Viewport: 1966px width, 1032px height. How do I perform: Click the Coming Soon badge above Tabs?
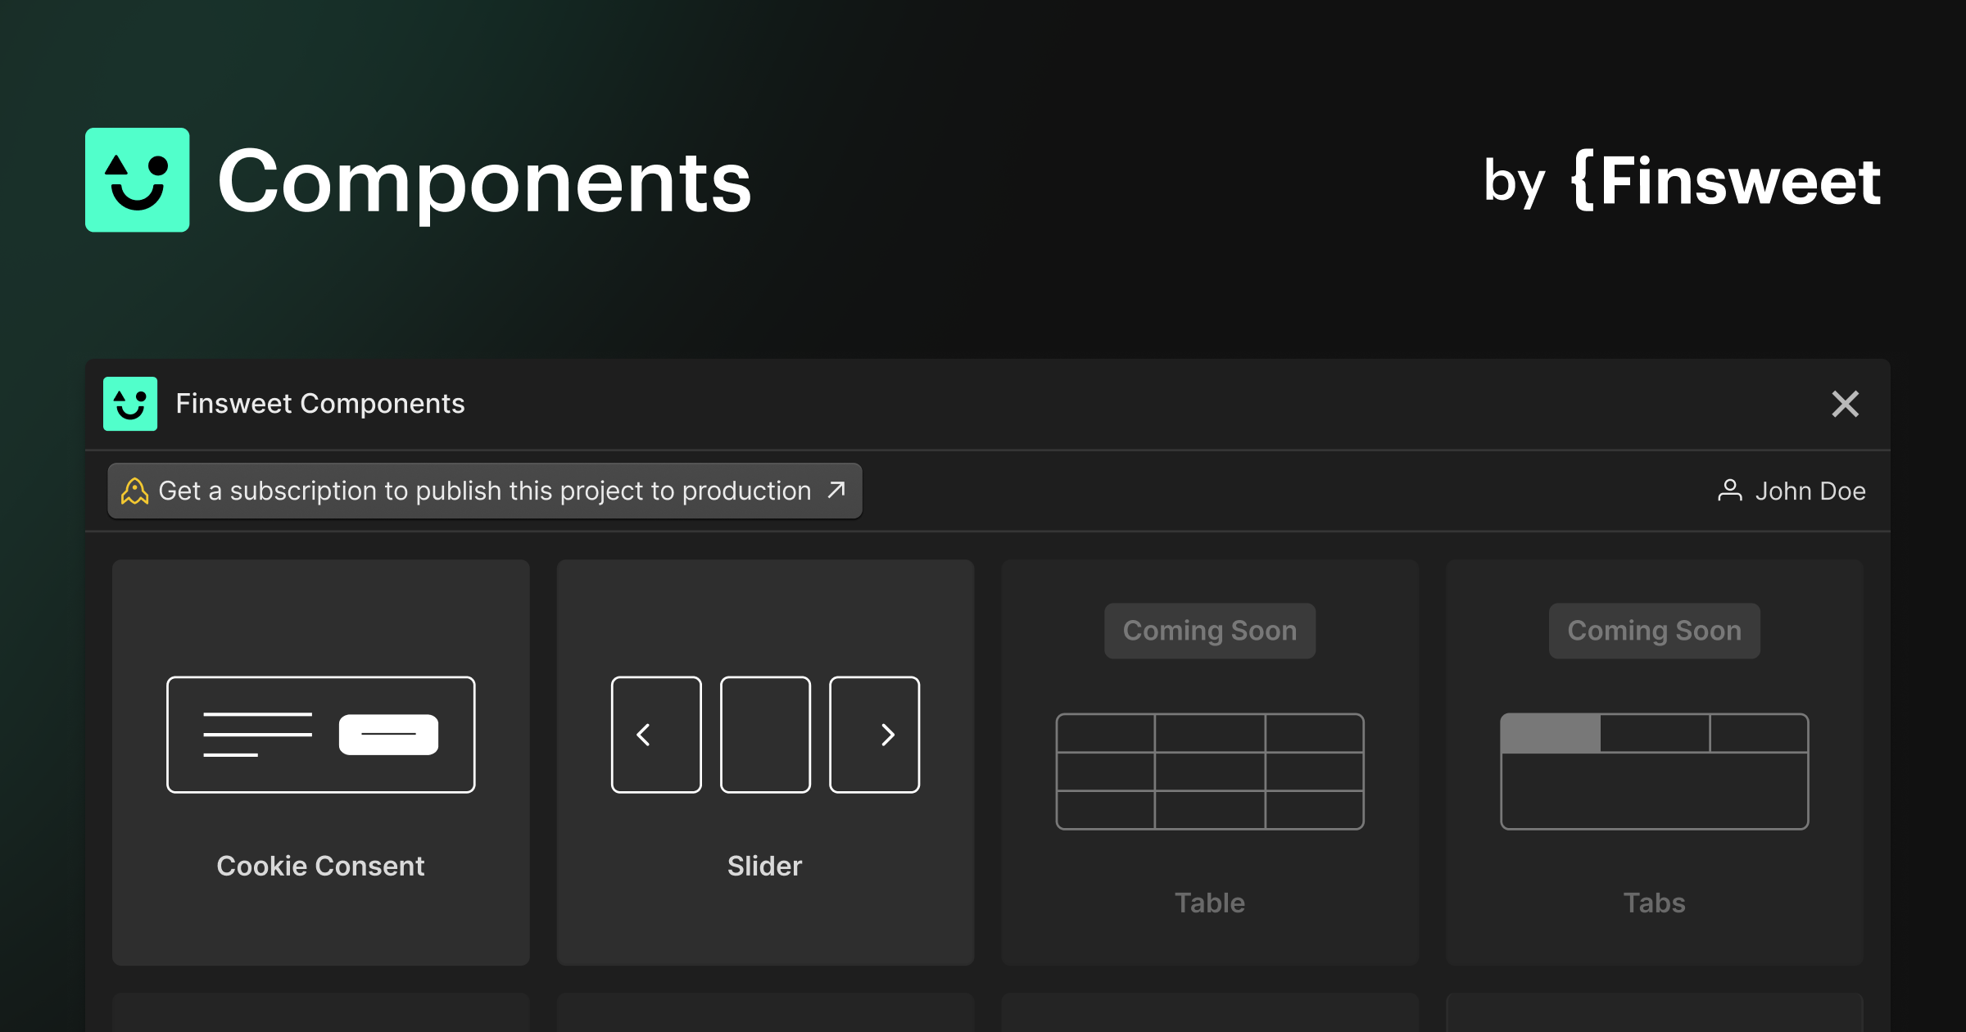(1654, 631)
